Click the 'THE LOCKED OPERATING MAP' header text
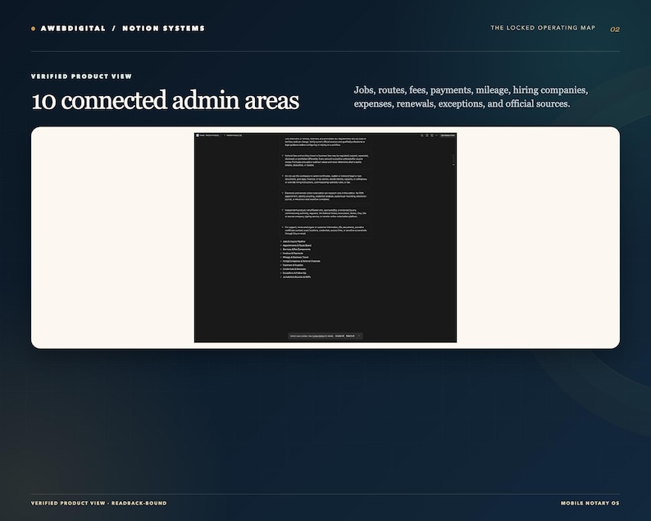 pyautogui.click(x=543, y=28)
